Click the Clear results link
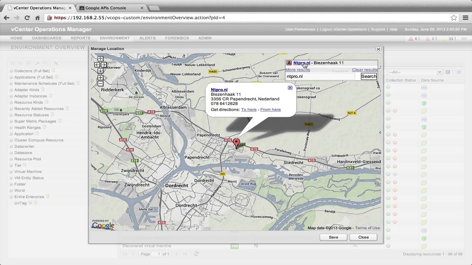The height and width of the screenshot is (265, 472). tap(365, 70)
